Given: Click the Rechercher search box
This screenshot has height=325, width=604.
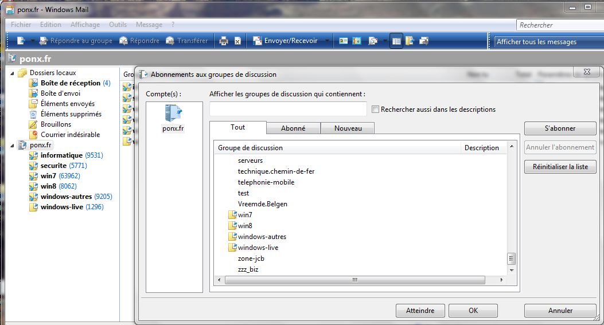Looking at the screenshot, I should (560, 25).
